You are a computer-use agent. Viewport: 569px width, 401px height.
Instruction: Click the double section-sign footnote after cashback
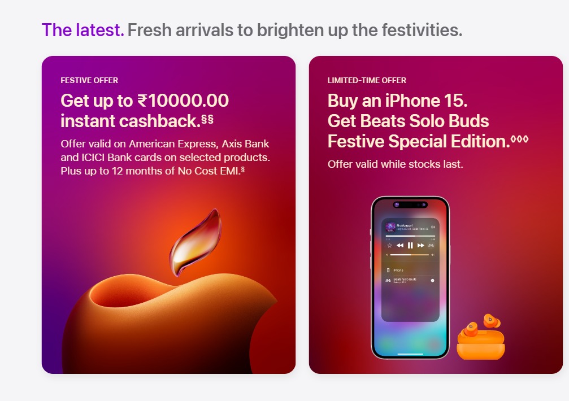207,119
